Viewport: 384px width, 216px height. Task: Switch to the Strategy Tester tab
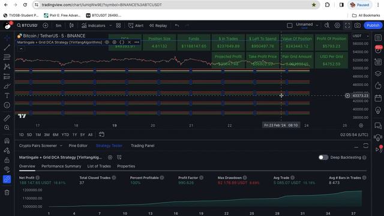[x=109, y=146]
